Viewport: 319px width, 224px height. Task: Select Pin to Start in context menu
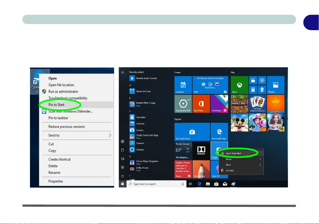tap(56, 105)
